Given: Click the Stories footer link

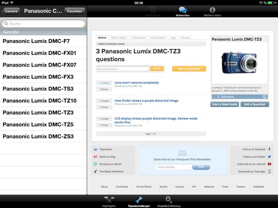Looking at the screenshot, I should (163, 187).
